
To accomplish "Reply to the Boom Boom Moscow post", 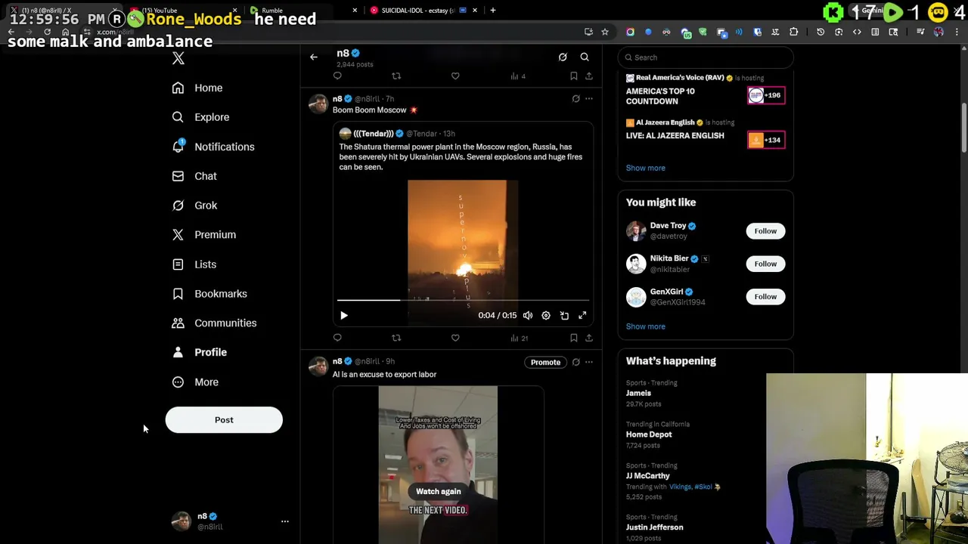I will point(337,338).
